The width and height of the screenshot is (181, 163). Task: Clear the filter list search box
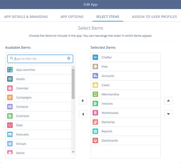pyautogui.click(x=69, y=58)
